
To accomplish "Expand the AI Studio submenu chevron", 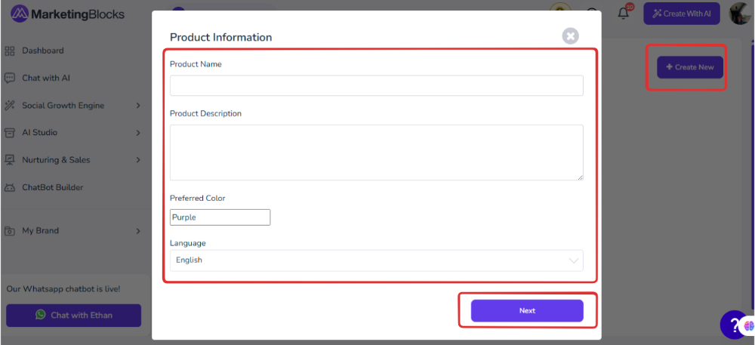I will (x=138, y=133).
